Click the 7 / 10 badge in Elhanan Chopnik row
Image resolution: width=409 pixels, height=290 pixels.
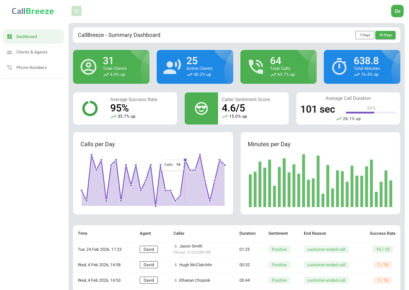(x=383, y=280)
